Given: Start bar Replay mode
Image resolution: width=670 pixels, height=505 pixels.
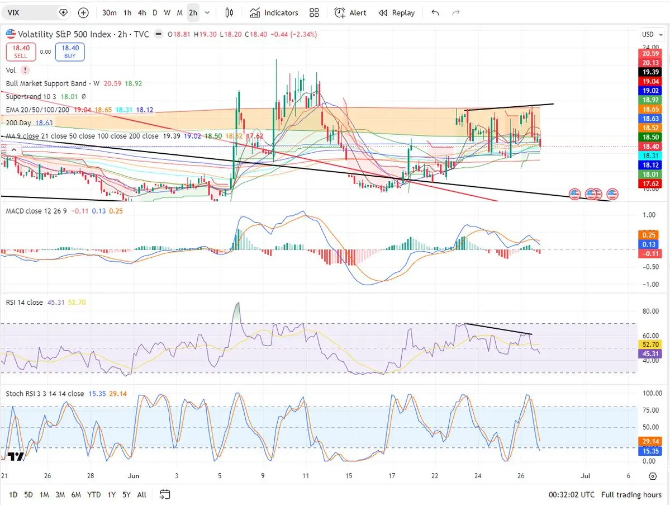Looking at the screenshot, I should point(397,13).
